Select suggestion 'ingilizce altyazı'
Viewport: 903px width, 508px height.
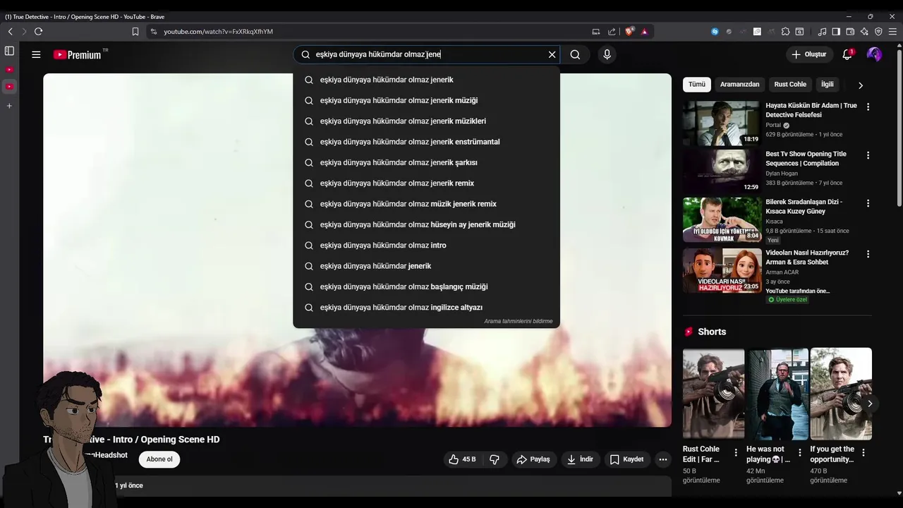pos(426,308)
